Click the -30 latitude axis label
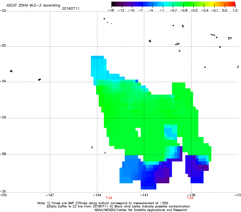Viewport: 241px width, 212px height. pos(3,191)
